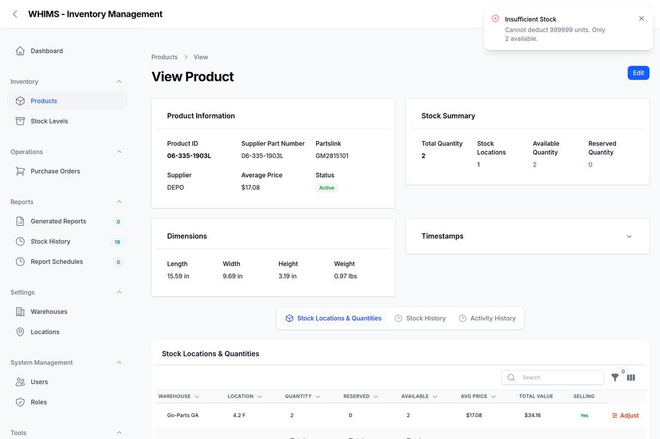Open Dashboard via its home icon
The width and height of the screenshot is (660, 439).
(x=20, y=51)
